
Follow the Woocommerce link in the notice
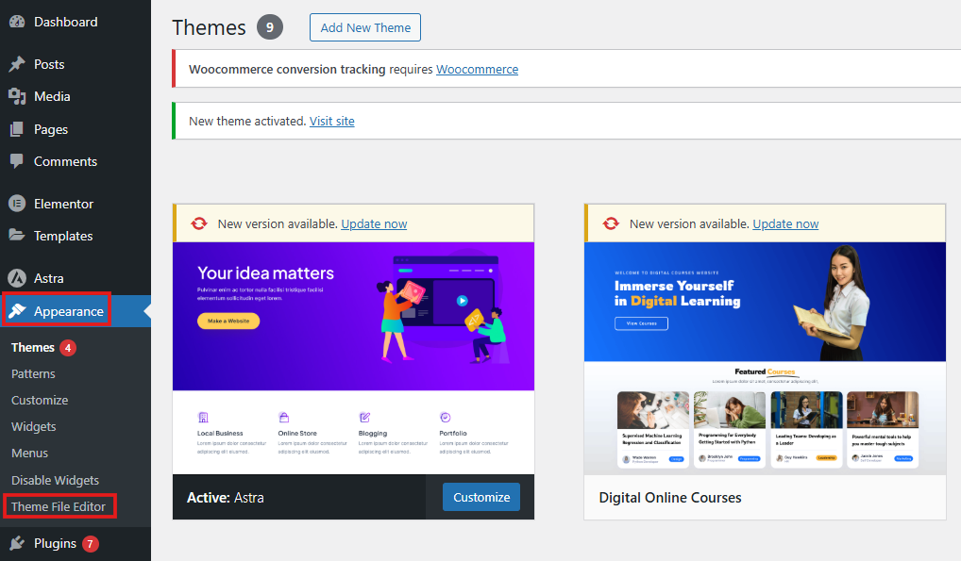[477, 69]
